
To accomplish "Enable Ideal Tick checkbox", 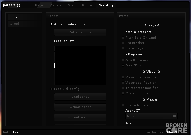I will [x=123, y=65].
